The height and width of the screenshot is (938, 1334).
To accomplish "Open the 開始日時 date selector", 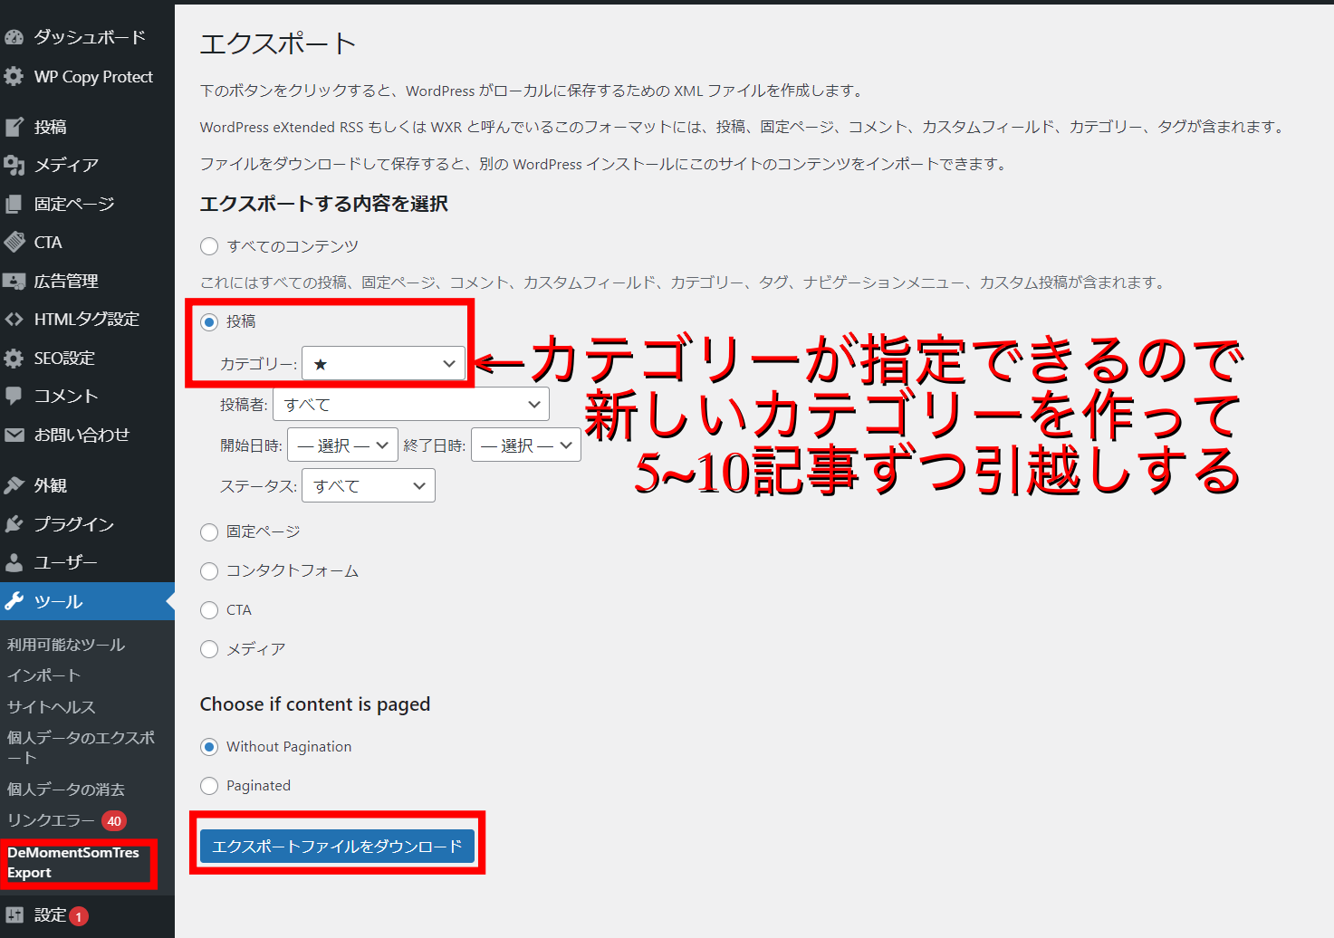I will click(342, 445).
